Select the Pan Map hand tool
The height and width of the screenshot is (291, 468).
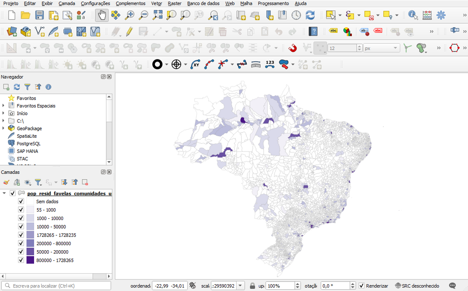(102, 15)
